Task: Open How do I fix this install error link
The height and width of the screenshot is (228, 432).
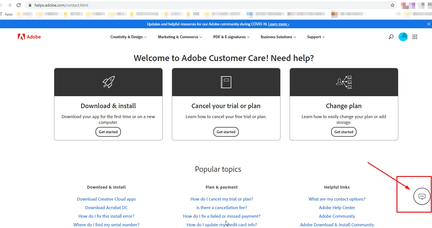Action: pyautogui.click(x=106, y=216)
